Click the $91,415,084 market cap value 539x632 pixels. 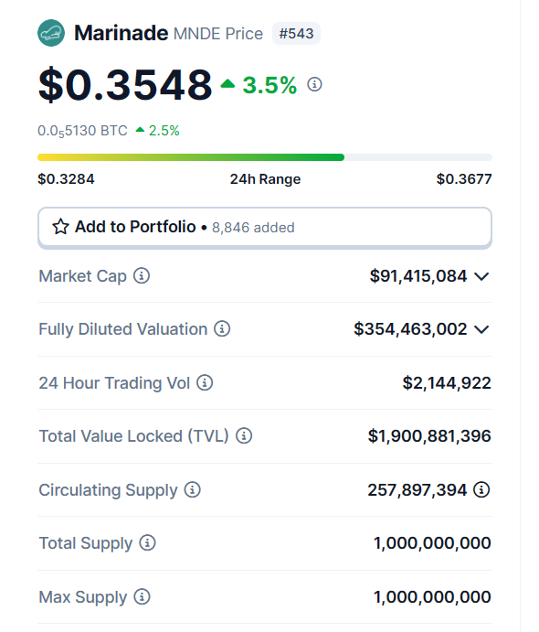pyautogui.click(x=418, y=276)
